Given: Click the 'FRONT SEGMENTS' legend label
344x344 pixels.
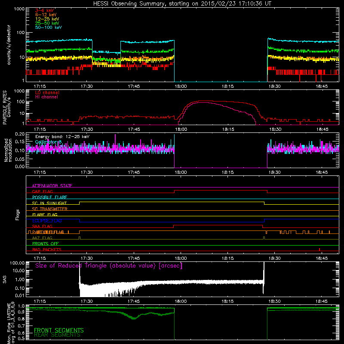Looking at the screenshot, I should tap(59, 330).
